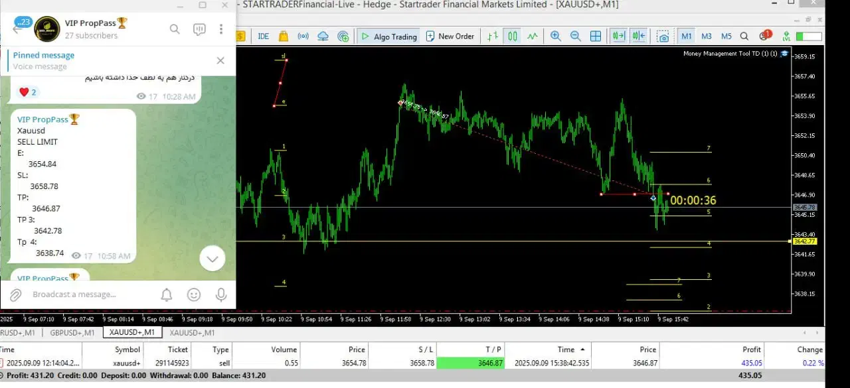The width and height of the screenshot is (850, 388).
Task: Open the three-dot menu in Telegram header
Action: pos(221,29)
